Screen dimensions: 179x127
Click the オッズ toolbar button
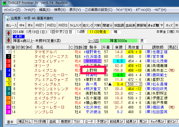pyautogui.click(x=169, y=25)
